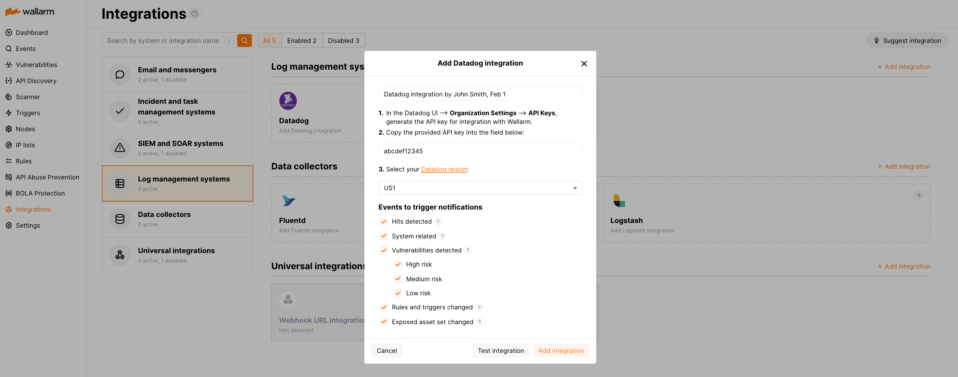
Task: Click the search magnifier button
Action: coord(244,40)
